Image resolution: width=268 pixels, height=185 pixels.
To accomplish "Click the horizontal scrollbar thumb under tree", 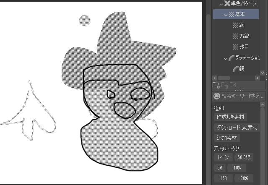I will [224, 78].
